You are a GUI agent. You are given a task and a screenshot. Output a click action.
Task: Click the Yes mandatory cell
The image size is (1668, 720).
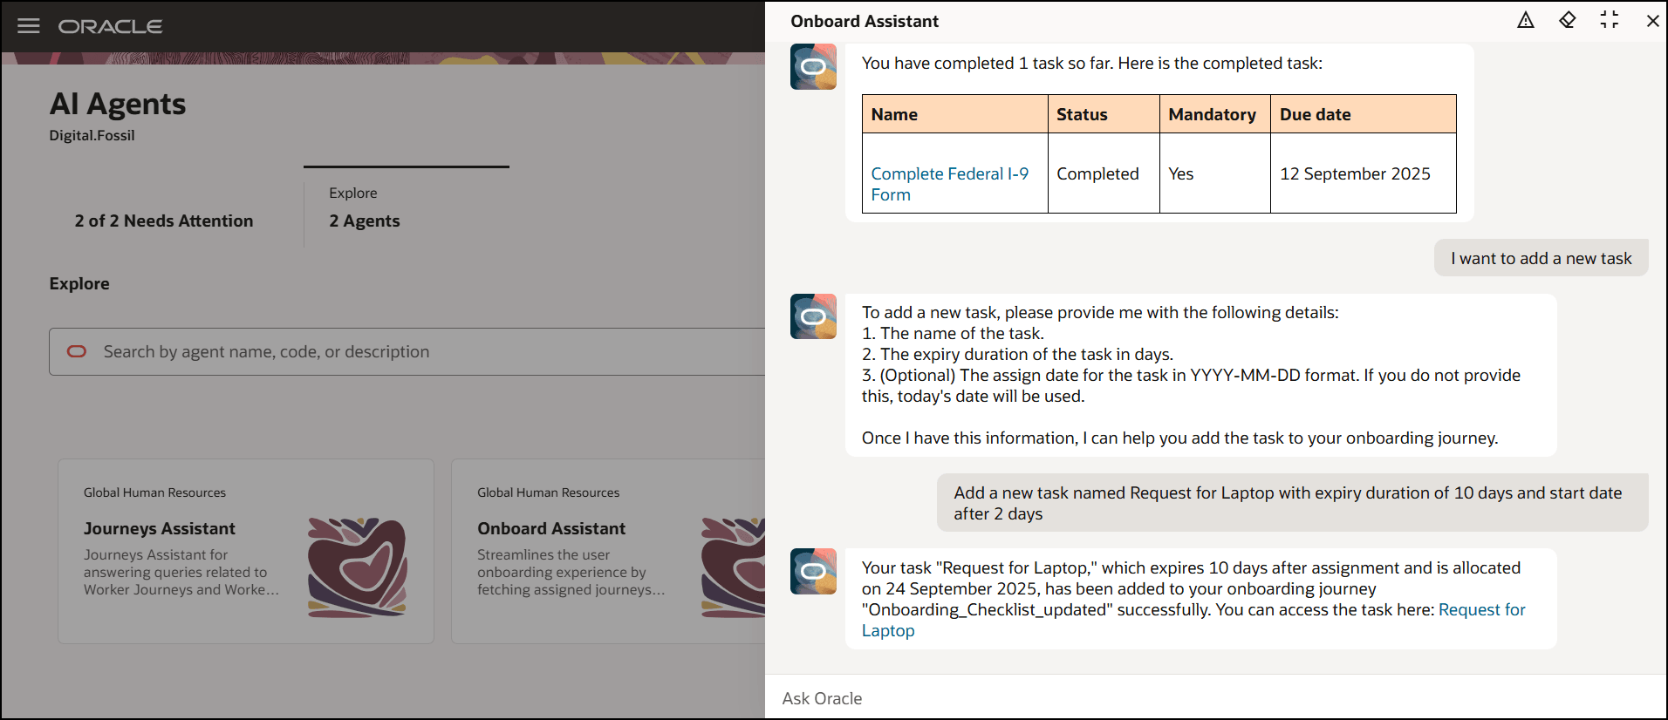(1215, 173)
